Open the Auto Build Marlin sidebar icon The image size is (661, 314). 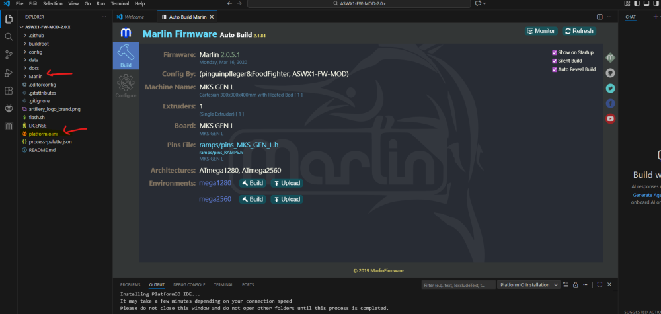[x=9, y=126]
